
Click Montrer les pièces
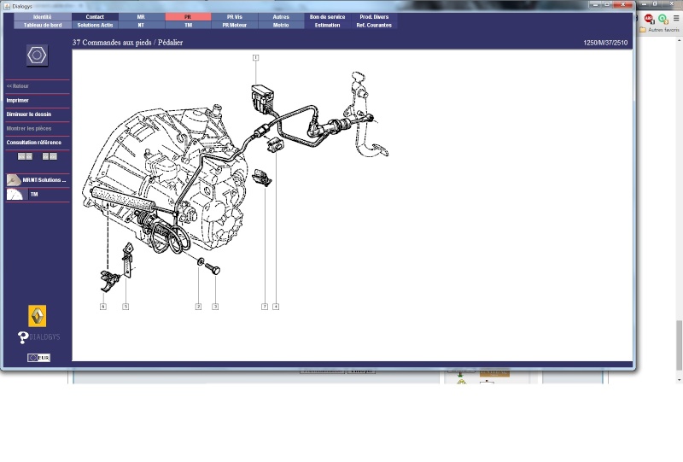(29, 129)
